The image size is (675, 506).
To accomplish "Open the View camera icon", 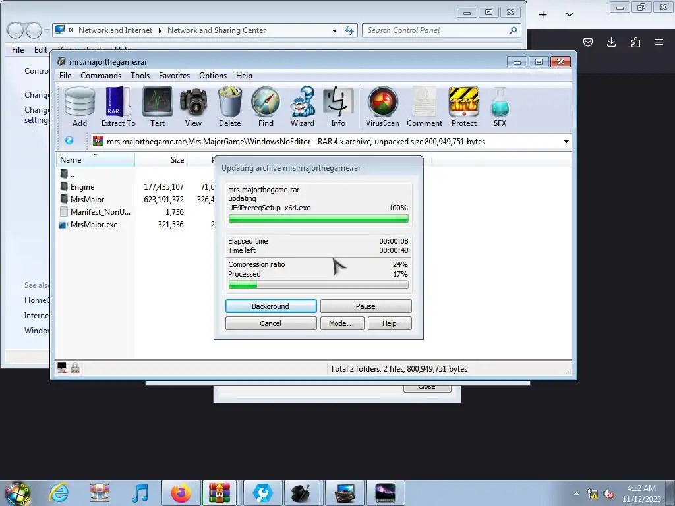I will 193,107.
